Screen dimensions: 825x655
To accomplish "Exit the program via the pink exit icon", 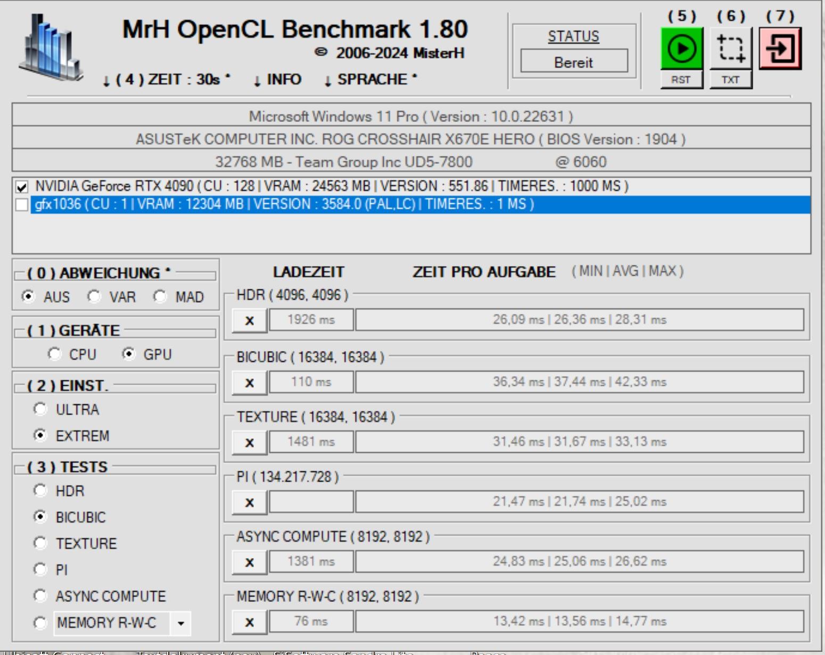I will [x=780, y=48].
